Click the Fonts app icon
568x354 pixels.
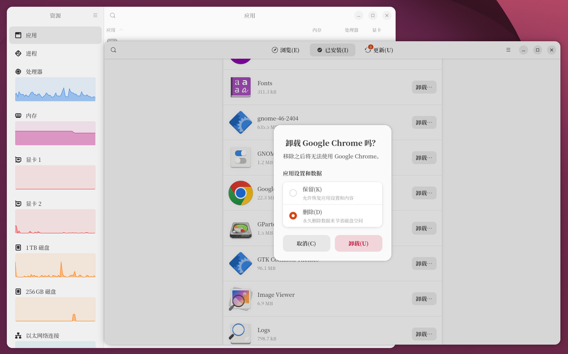241,87
